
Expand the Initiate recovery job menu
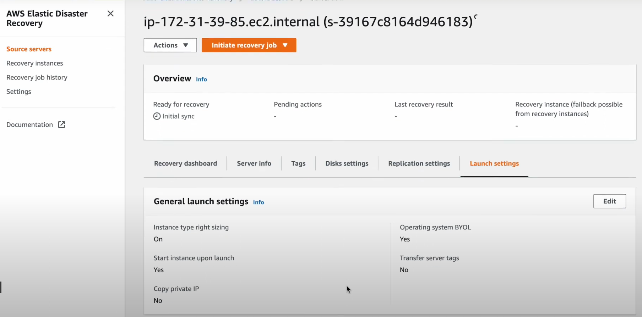[249, 45]
